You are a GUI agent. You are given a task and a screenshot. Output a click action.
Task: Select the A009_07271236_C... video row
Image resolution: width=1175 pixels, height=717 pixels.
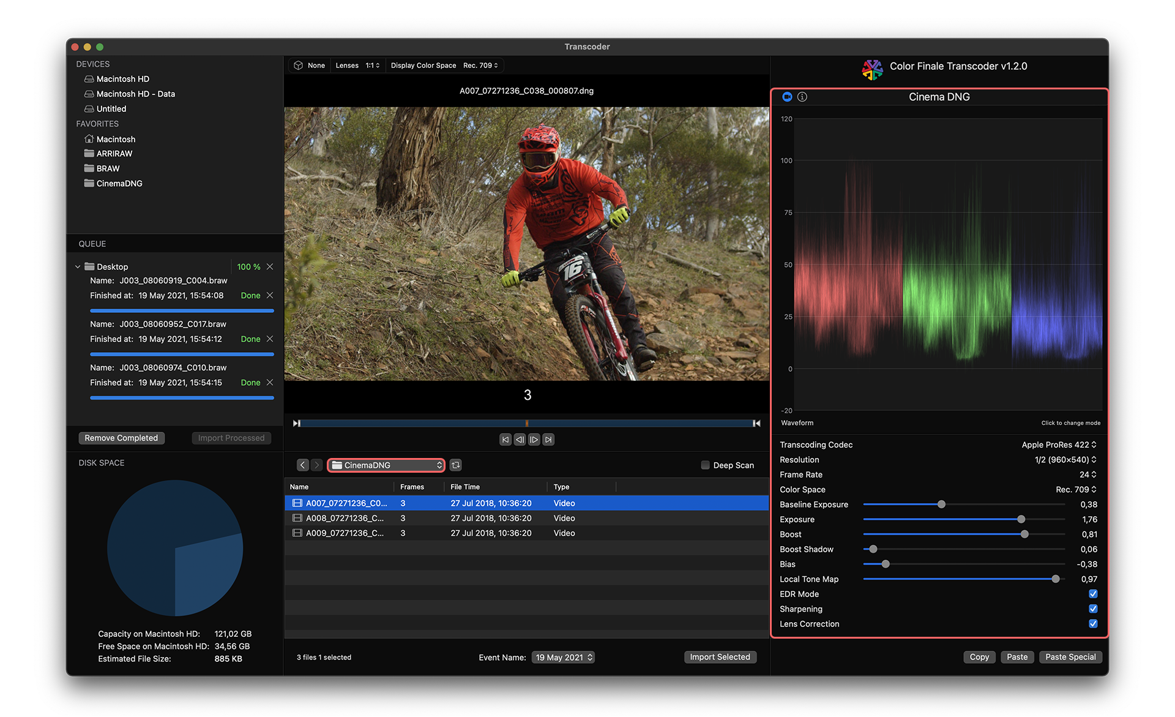click(x=526, y=533)
